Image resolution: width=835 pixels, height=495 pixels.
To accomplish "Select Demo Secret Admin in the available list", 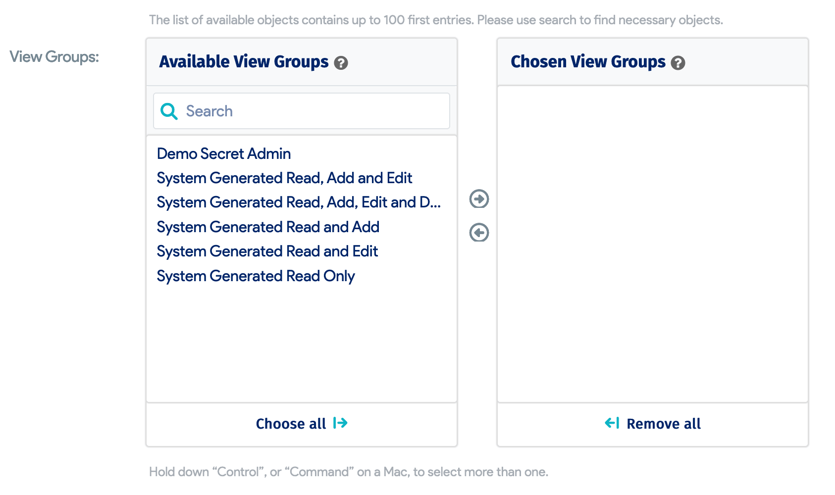I will [x=224, y=154].
